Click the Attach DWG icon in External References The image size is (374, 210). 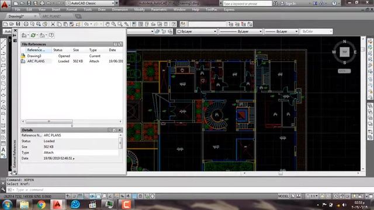(24, 35)
